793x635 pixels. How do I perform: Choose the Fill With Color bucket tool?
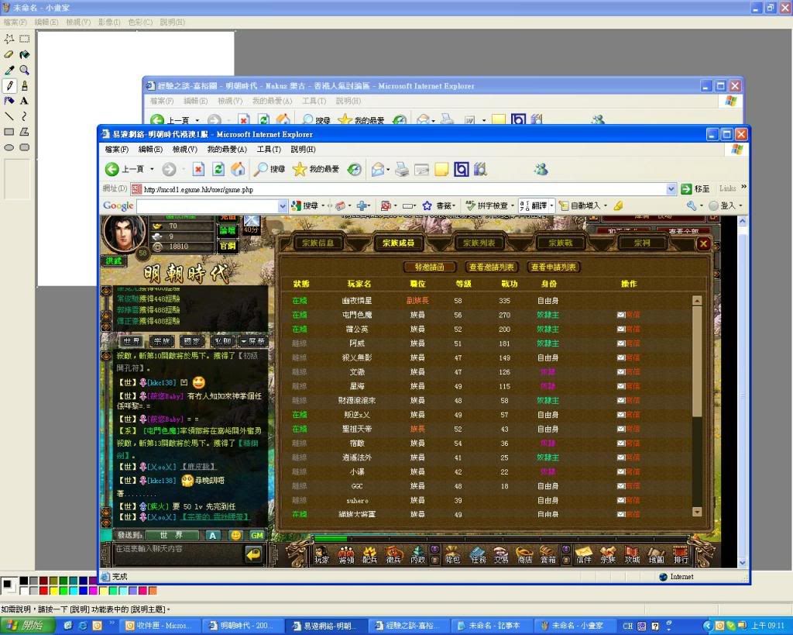24,55
